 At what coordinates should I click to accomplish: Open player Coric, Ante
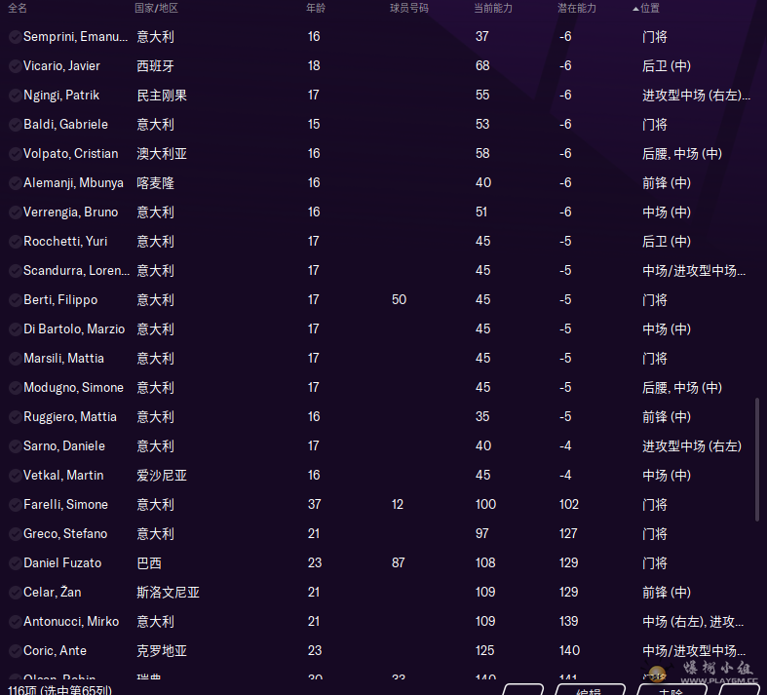click(55, 651)
